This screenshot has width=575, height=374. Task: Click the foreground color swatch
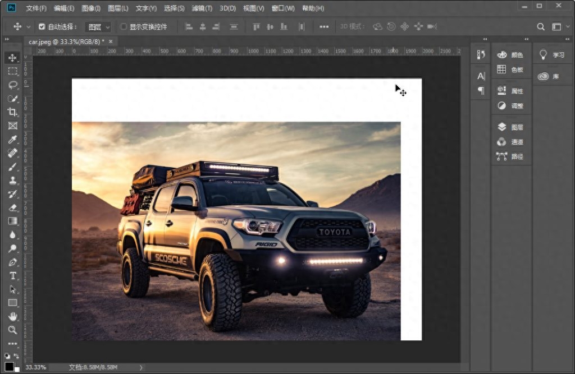[x=9, y=366]
